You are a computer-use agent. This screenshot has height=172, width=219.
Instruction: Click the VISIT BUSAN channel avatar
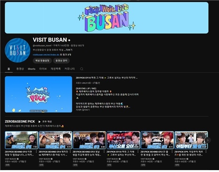[17, 50]
